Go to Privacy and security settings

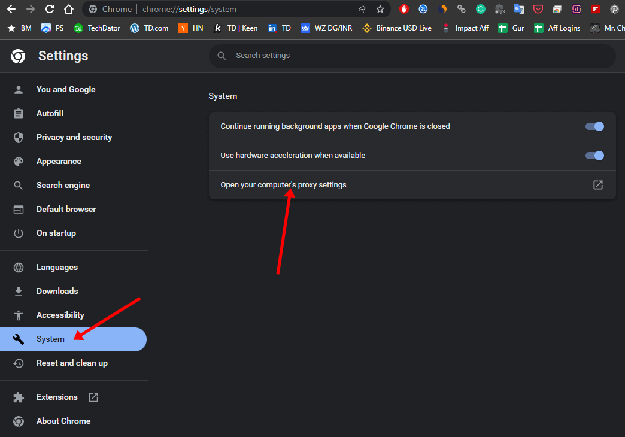click(74, 137)
